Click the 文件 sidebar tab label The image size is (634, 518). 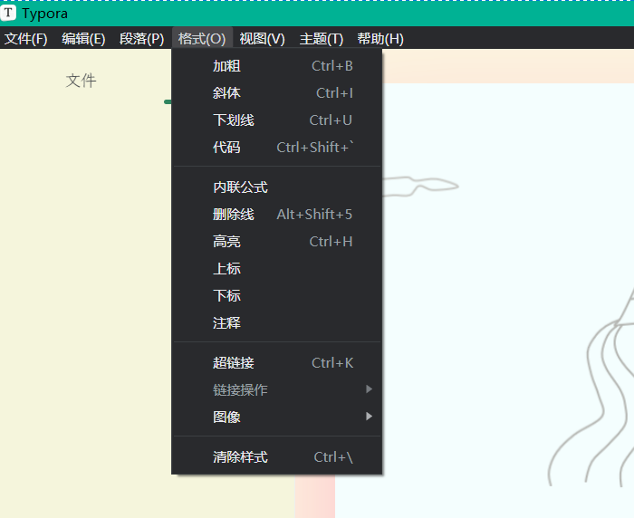tap(81, 81)
